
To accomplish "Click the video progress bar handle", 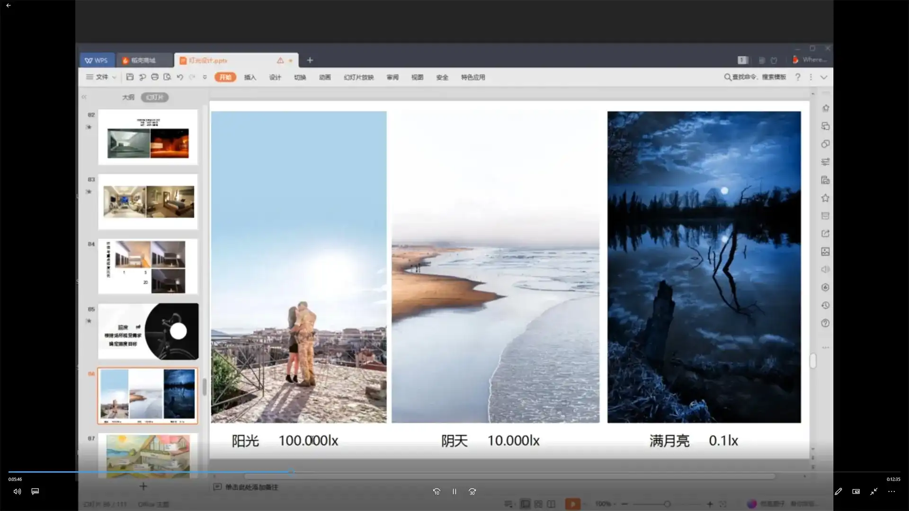I will tap(292, 472).
